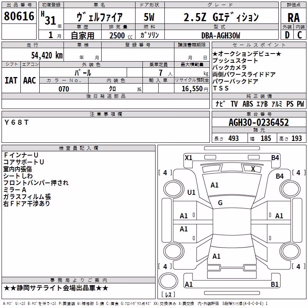This screenshot has height=308, width=308.
Task: Click the color number 070
Action: [x=64, y=89]
